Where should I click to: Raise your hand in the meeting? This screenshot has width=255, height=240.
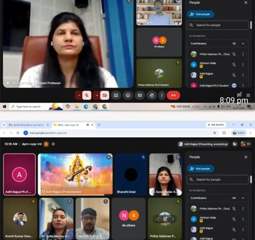[151, 95]
